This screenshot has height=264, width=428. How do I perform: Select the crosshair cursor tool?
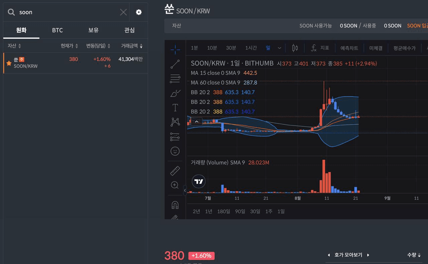tap(175, 50)
